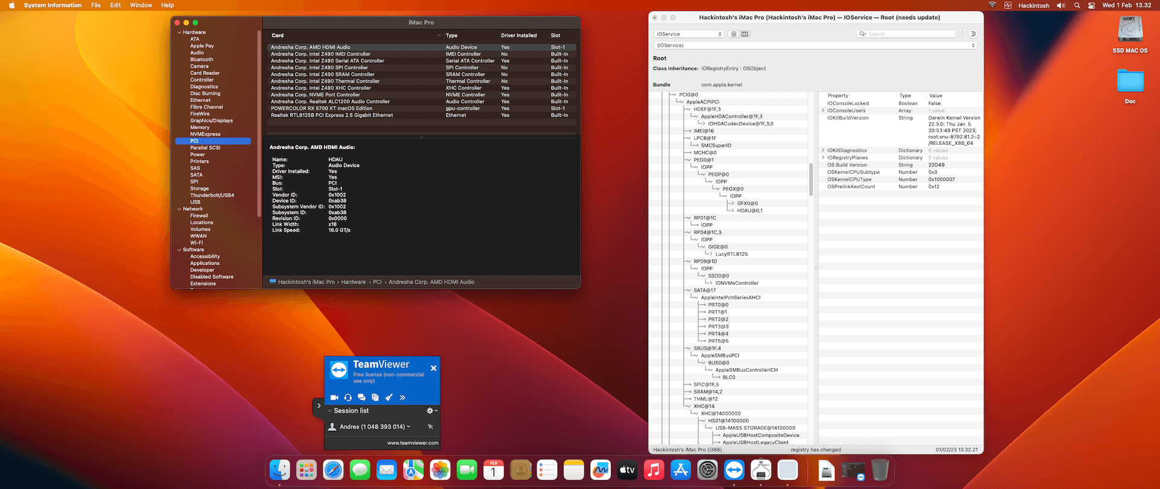Collapse the TeamViewer Session list
The image size is (1160, 489).
pos(330,411)
